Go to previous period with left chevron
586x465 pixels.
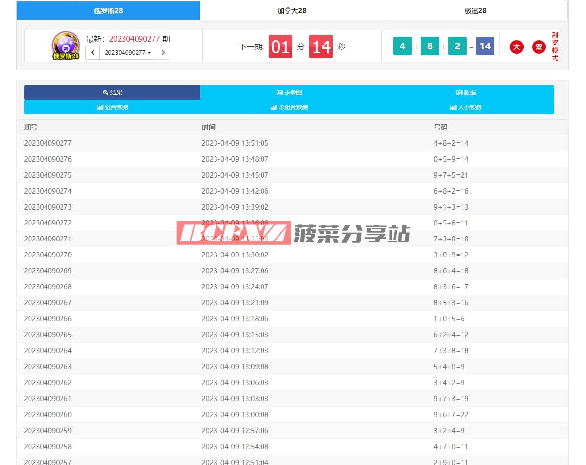point(93,52)
